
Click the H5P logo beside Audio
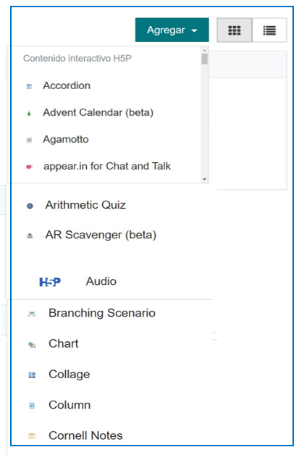click(50, 281)
